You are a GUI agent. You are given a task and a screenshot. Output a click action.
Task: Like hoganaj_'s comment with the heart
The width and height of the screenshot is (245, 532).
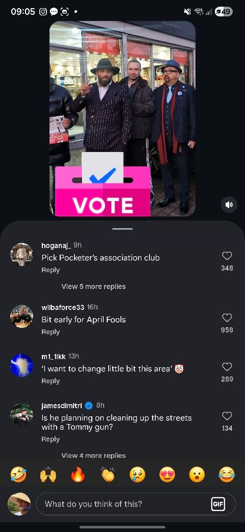coord(227,256)
